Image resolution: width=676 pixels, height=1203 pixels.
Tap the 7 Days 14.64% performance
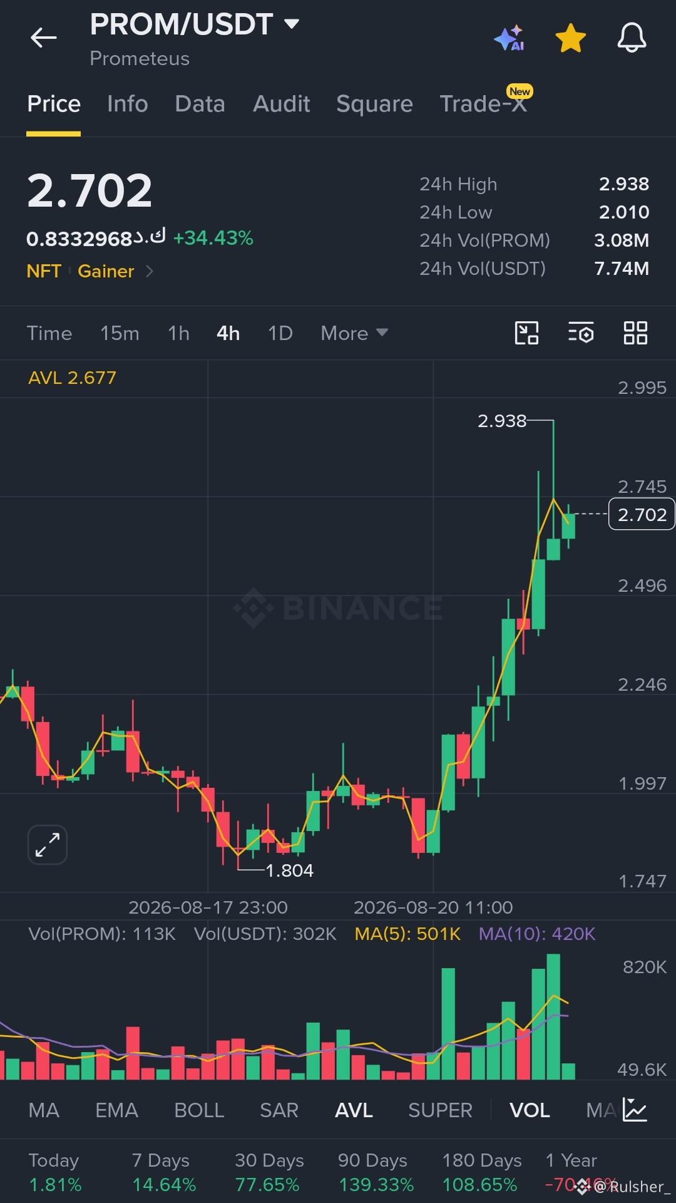point(163,1172)
